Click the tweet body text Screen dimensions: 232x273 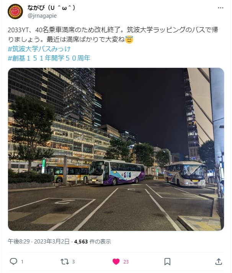coord(113,35)
